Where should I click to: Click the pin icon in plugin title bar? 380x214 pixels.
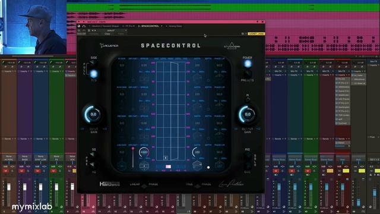tap(257, 21)
